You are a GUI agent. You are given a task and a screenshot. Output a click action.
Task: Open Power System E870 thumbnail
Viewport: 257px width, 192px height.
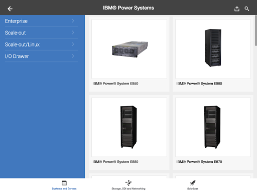(213, 127)
